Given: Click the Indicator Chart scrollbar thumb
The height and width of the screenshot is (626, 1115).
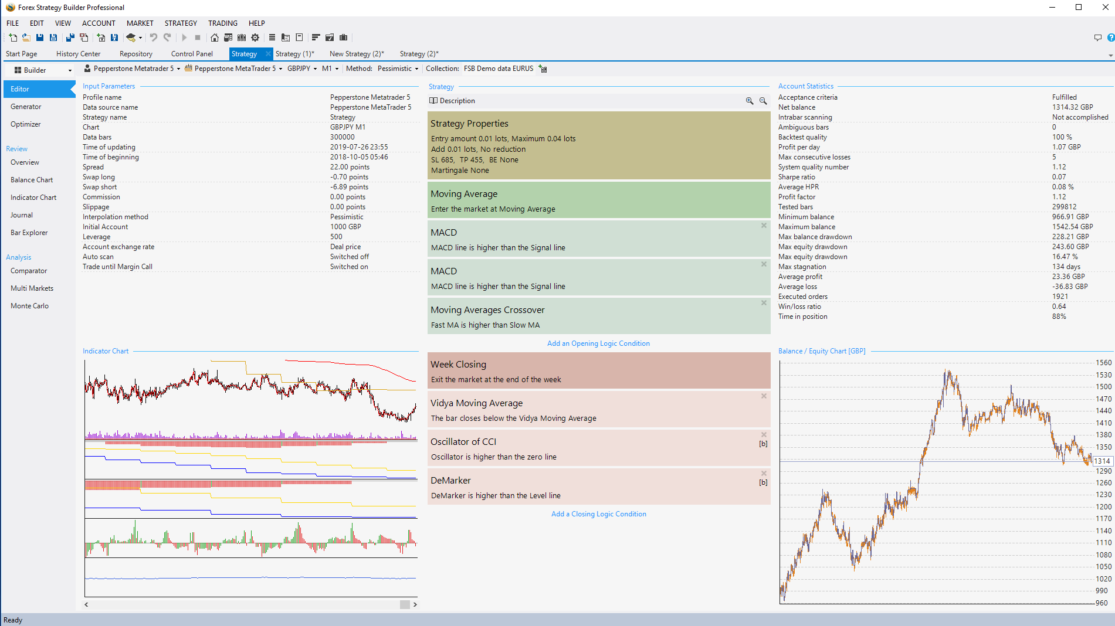Looking at the screenshot, I should (405, 604).
